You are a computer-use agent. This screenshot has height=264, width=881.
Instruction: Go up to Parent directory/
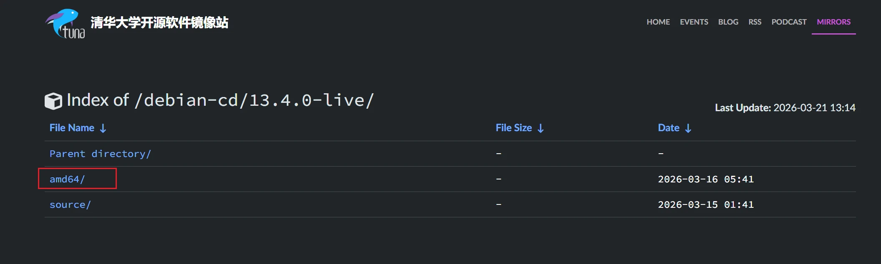(100, 154)
